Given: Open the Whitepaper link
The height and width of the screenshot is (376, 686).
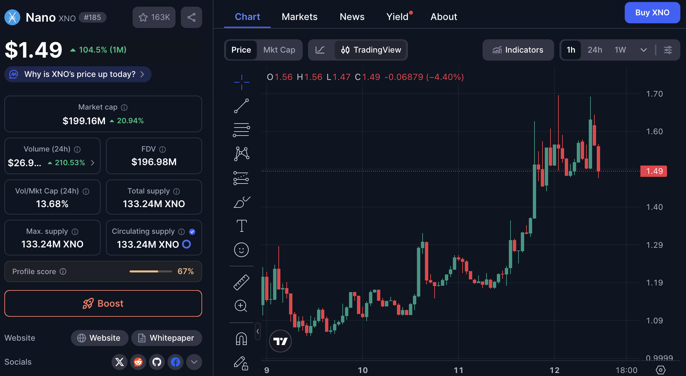Looking at the screenshot, I should coord(167,338).
